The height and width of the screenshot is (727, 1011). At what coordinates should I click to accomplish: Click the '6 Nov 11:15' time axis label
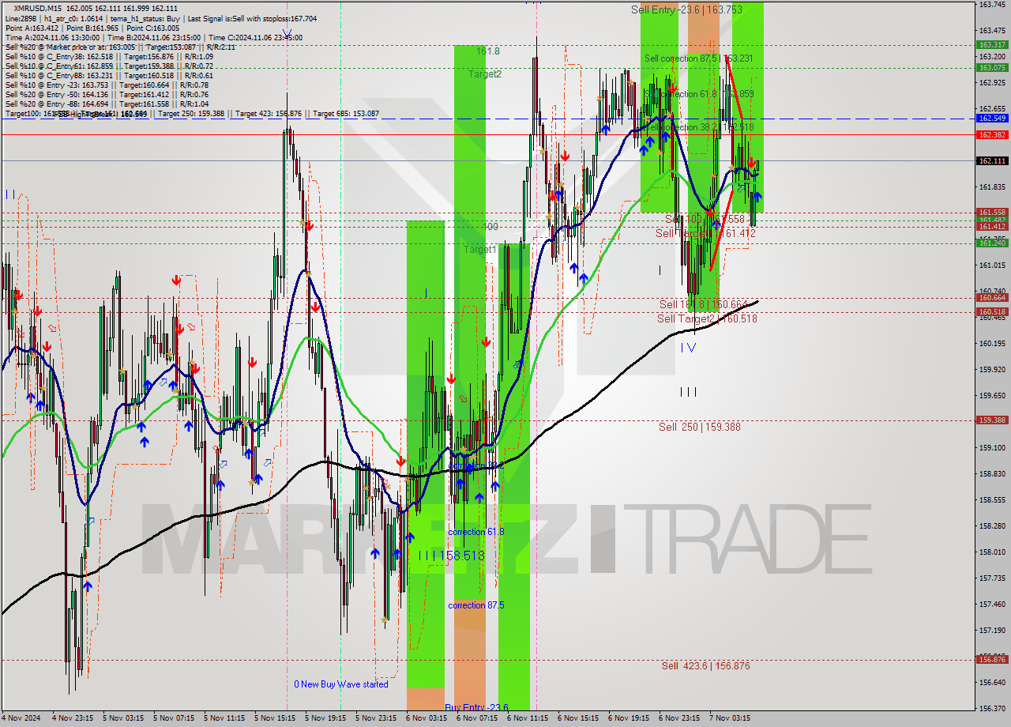coord(528,718)
